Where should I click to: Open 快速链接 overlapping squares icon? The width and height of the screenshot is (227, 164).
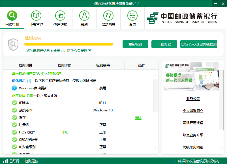[60, 16]
